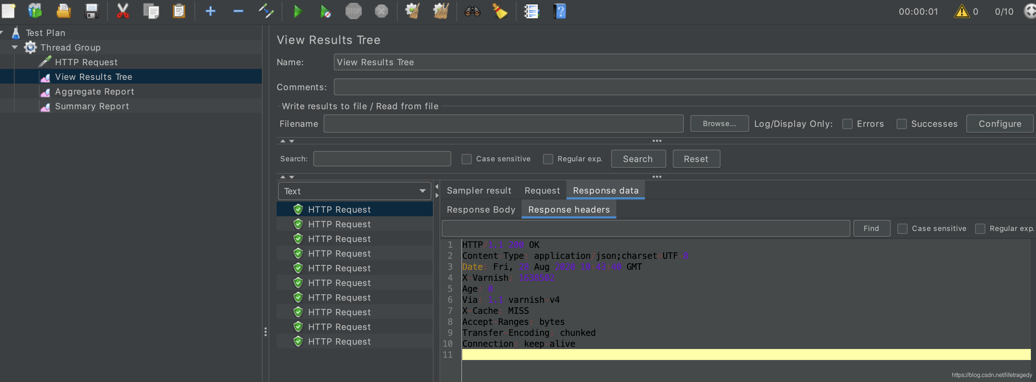Open the Function Helper list icon

531,11
